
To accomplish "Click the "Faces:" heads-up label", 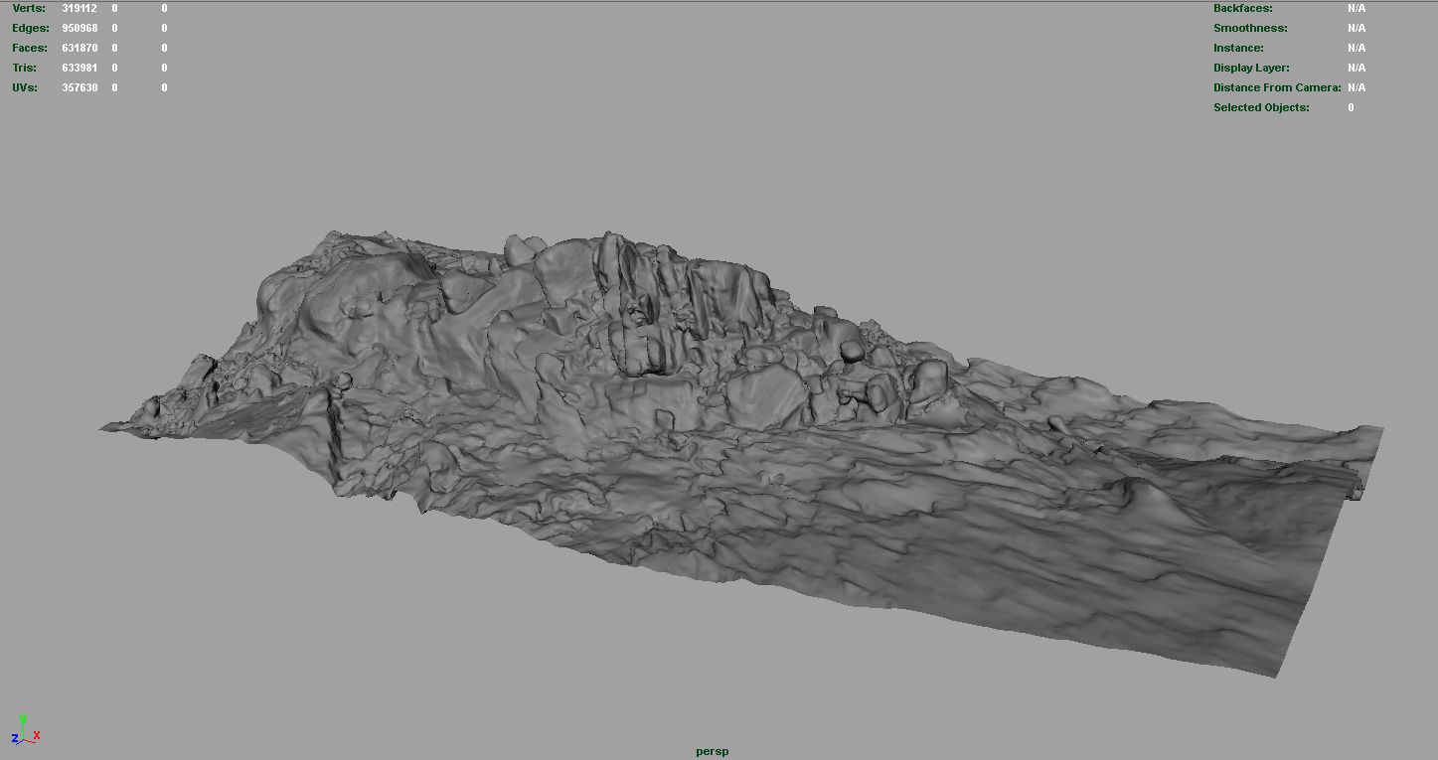I will (x=29, y=48).
